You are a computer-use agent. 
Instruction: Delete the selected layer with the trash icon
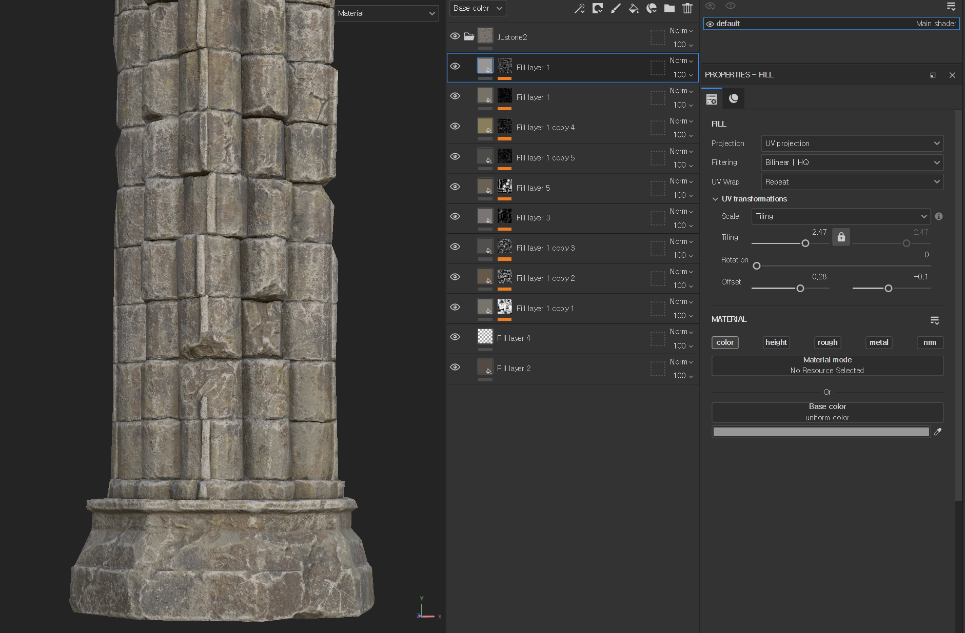tap(687, 8)
